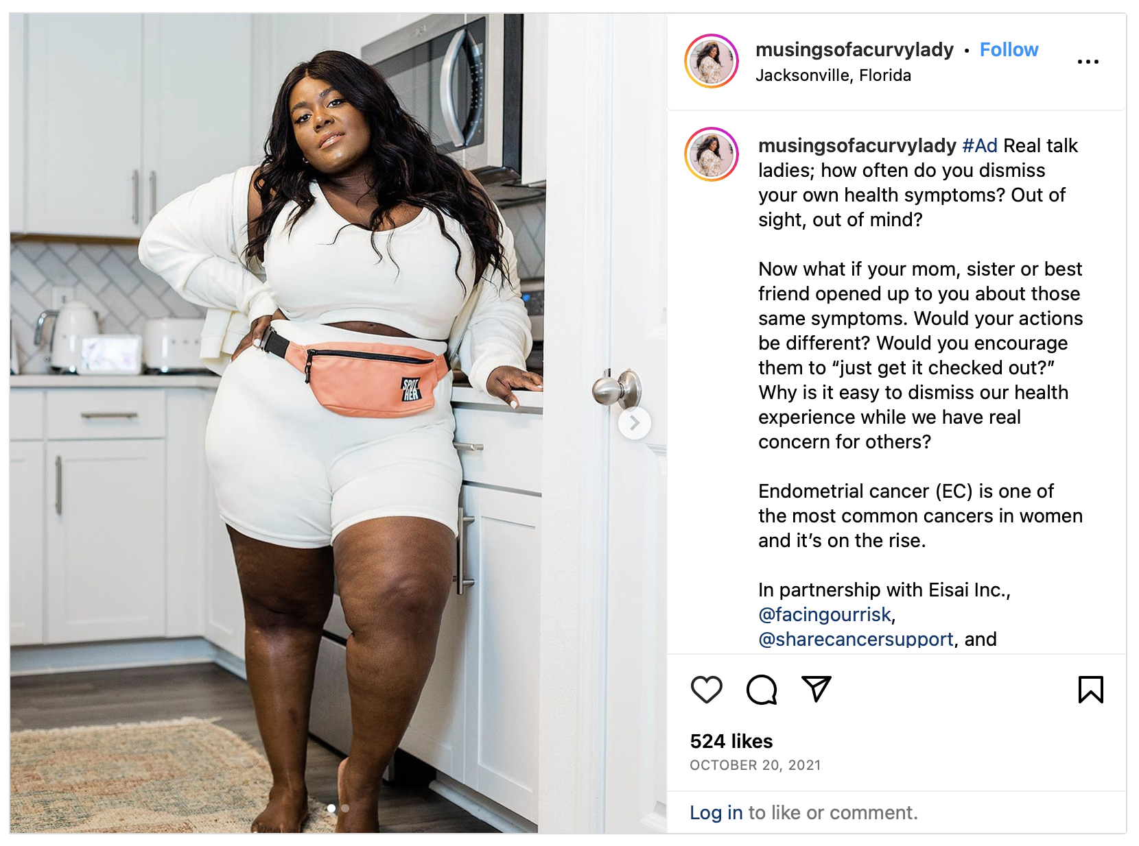This screenshot has height=846, width=1139.
Task: Visit the @facingourrisk mention
Action: (x=825, y=614)
